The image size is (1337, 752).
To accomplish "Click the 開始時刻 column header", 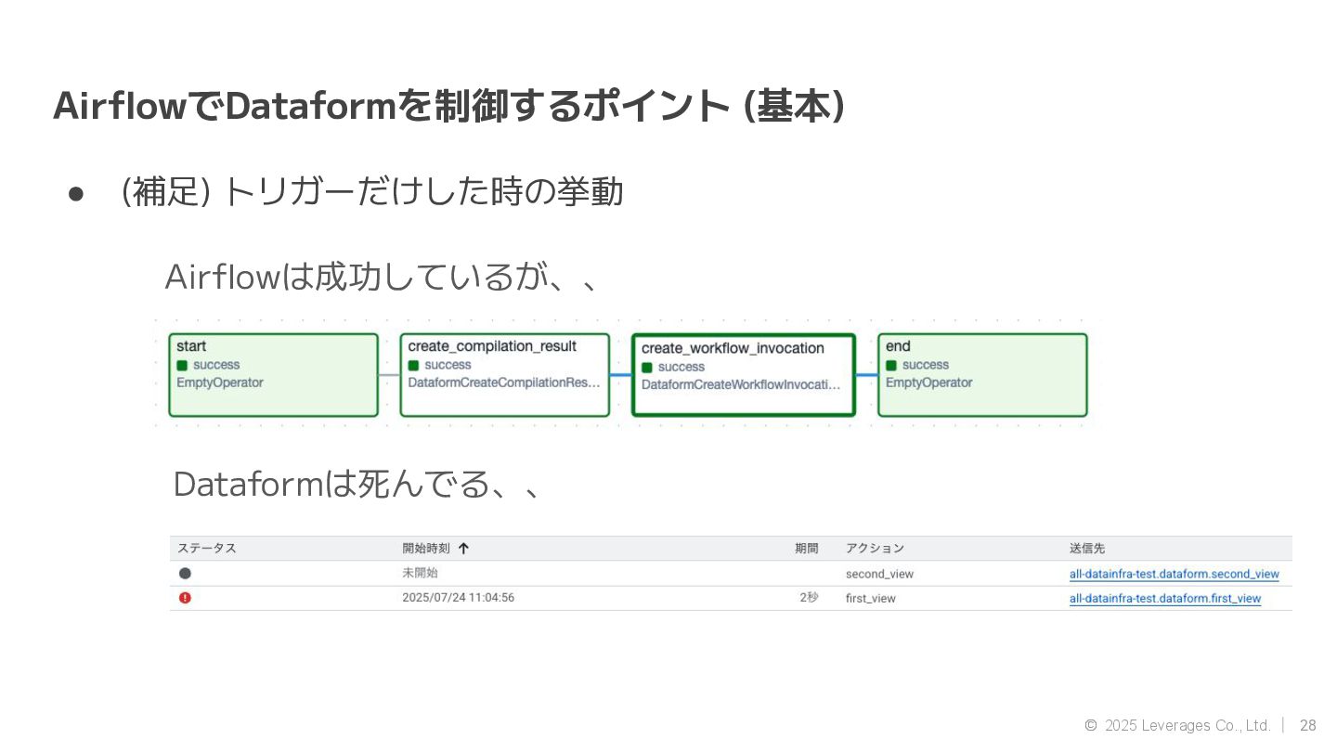I will tap(427, 548).
